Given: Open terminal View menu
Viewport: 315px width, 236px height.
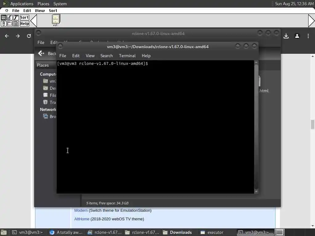Looking at the screenshot, I should 90,56.
